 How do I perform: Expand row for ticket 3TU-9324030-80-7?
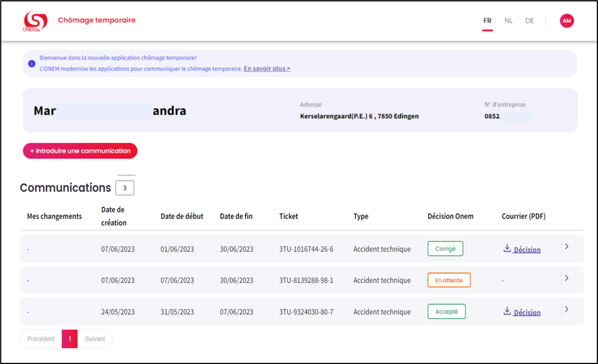(x=566, y=309)
